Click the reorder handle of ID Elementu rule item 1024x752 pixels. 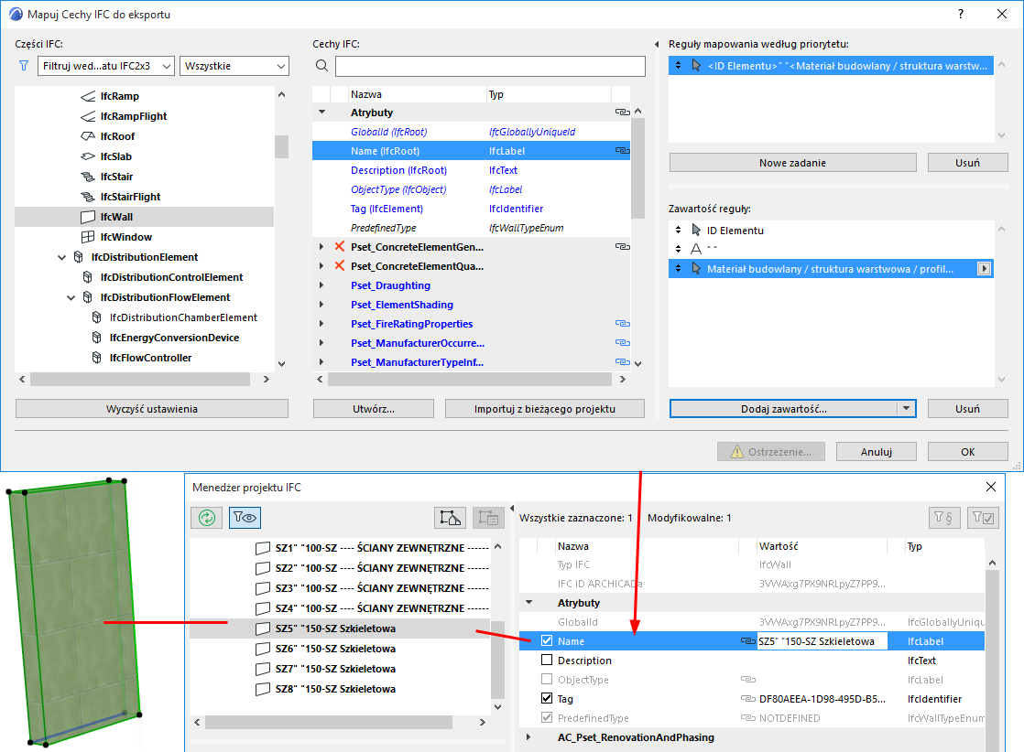click(678, 231)
